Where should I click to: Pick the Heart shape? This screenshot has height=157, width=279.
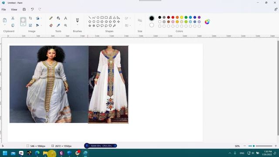[x=110, y=26]
